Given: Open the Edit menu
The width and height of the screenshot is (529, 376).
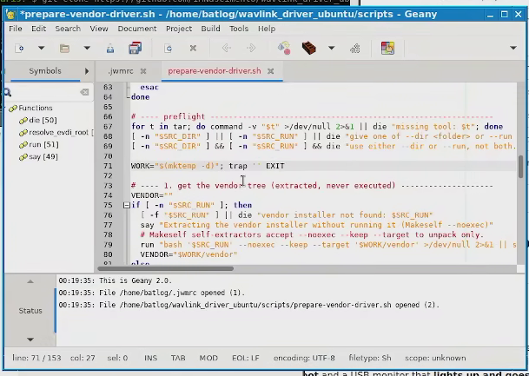Looking at the screenshot, I should coord(39,29).
